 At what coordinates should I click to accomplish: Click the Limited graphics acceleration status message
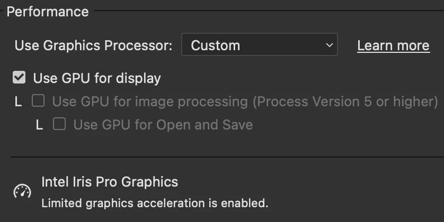tap(155, 202)
